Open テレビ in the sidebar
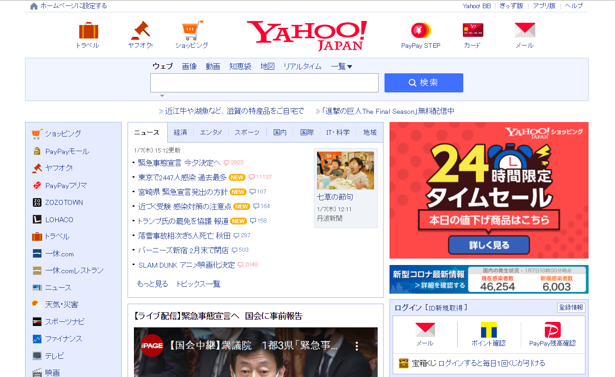The width and height of the screenshot is (615, 377). pyautogui.click(x=55, y=356)
